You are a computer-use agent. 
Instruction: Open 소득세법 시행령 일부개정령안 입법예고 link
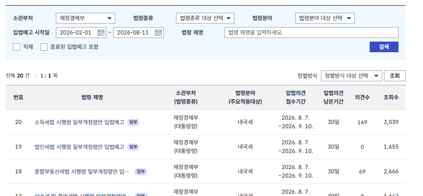79,122
